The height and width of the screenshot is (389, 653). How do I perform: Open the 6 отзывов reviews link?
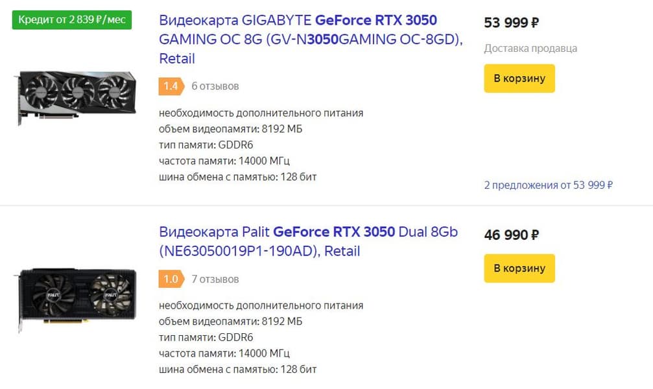coord(215,86)
